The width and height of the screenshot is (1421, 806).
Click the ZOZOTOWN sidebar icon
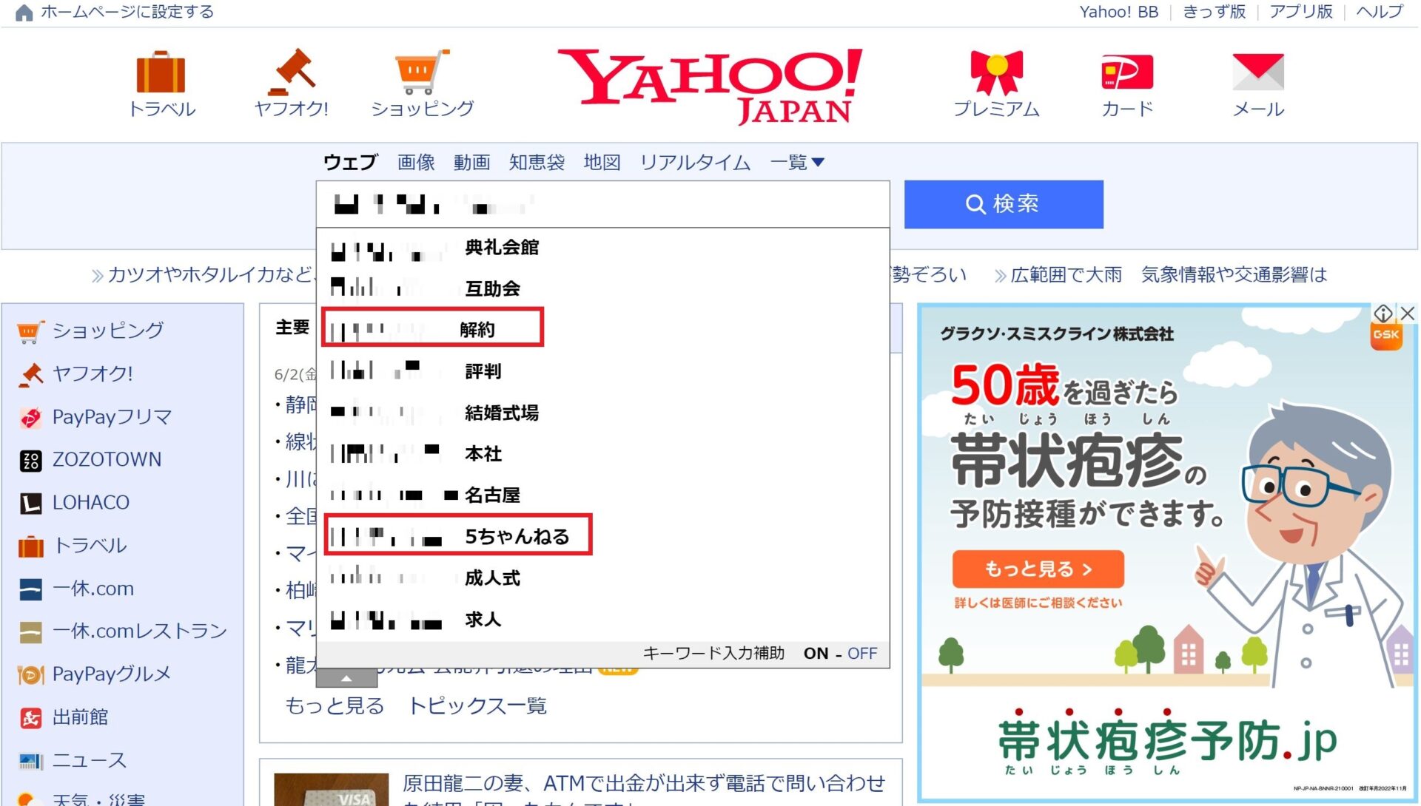coord(30,461)
